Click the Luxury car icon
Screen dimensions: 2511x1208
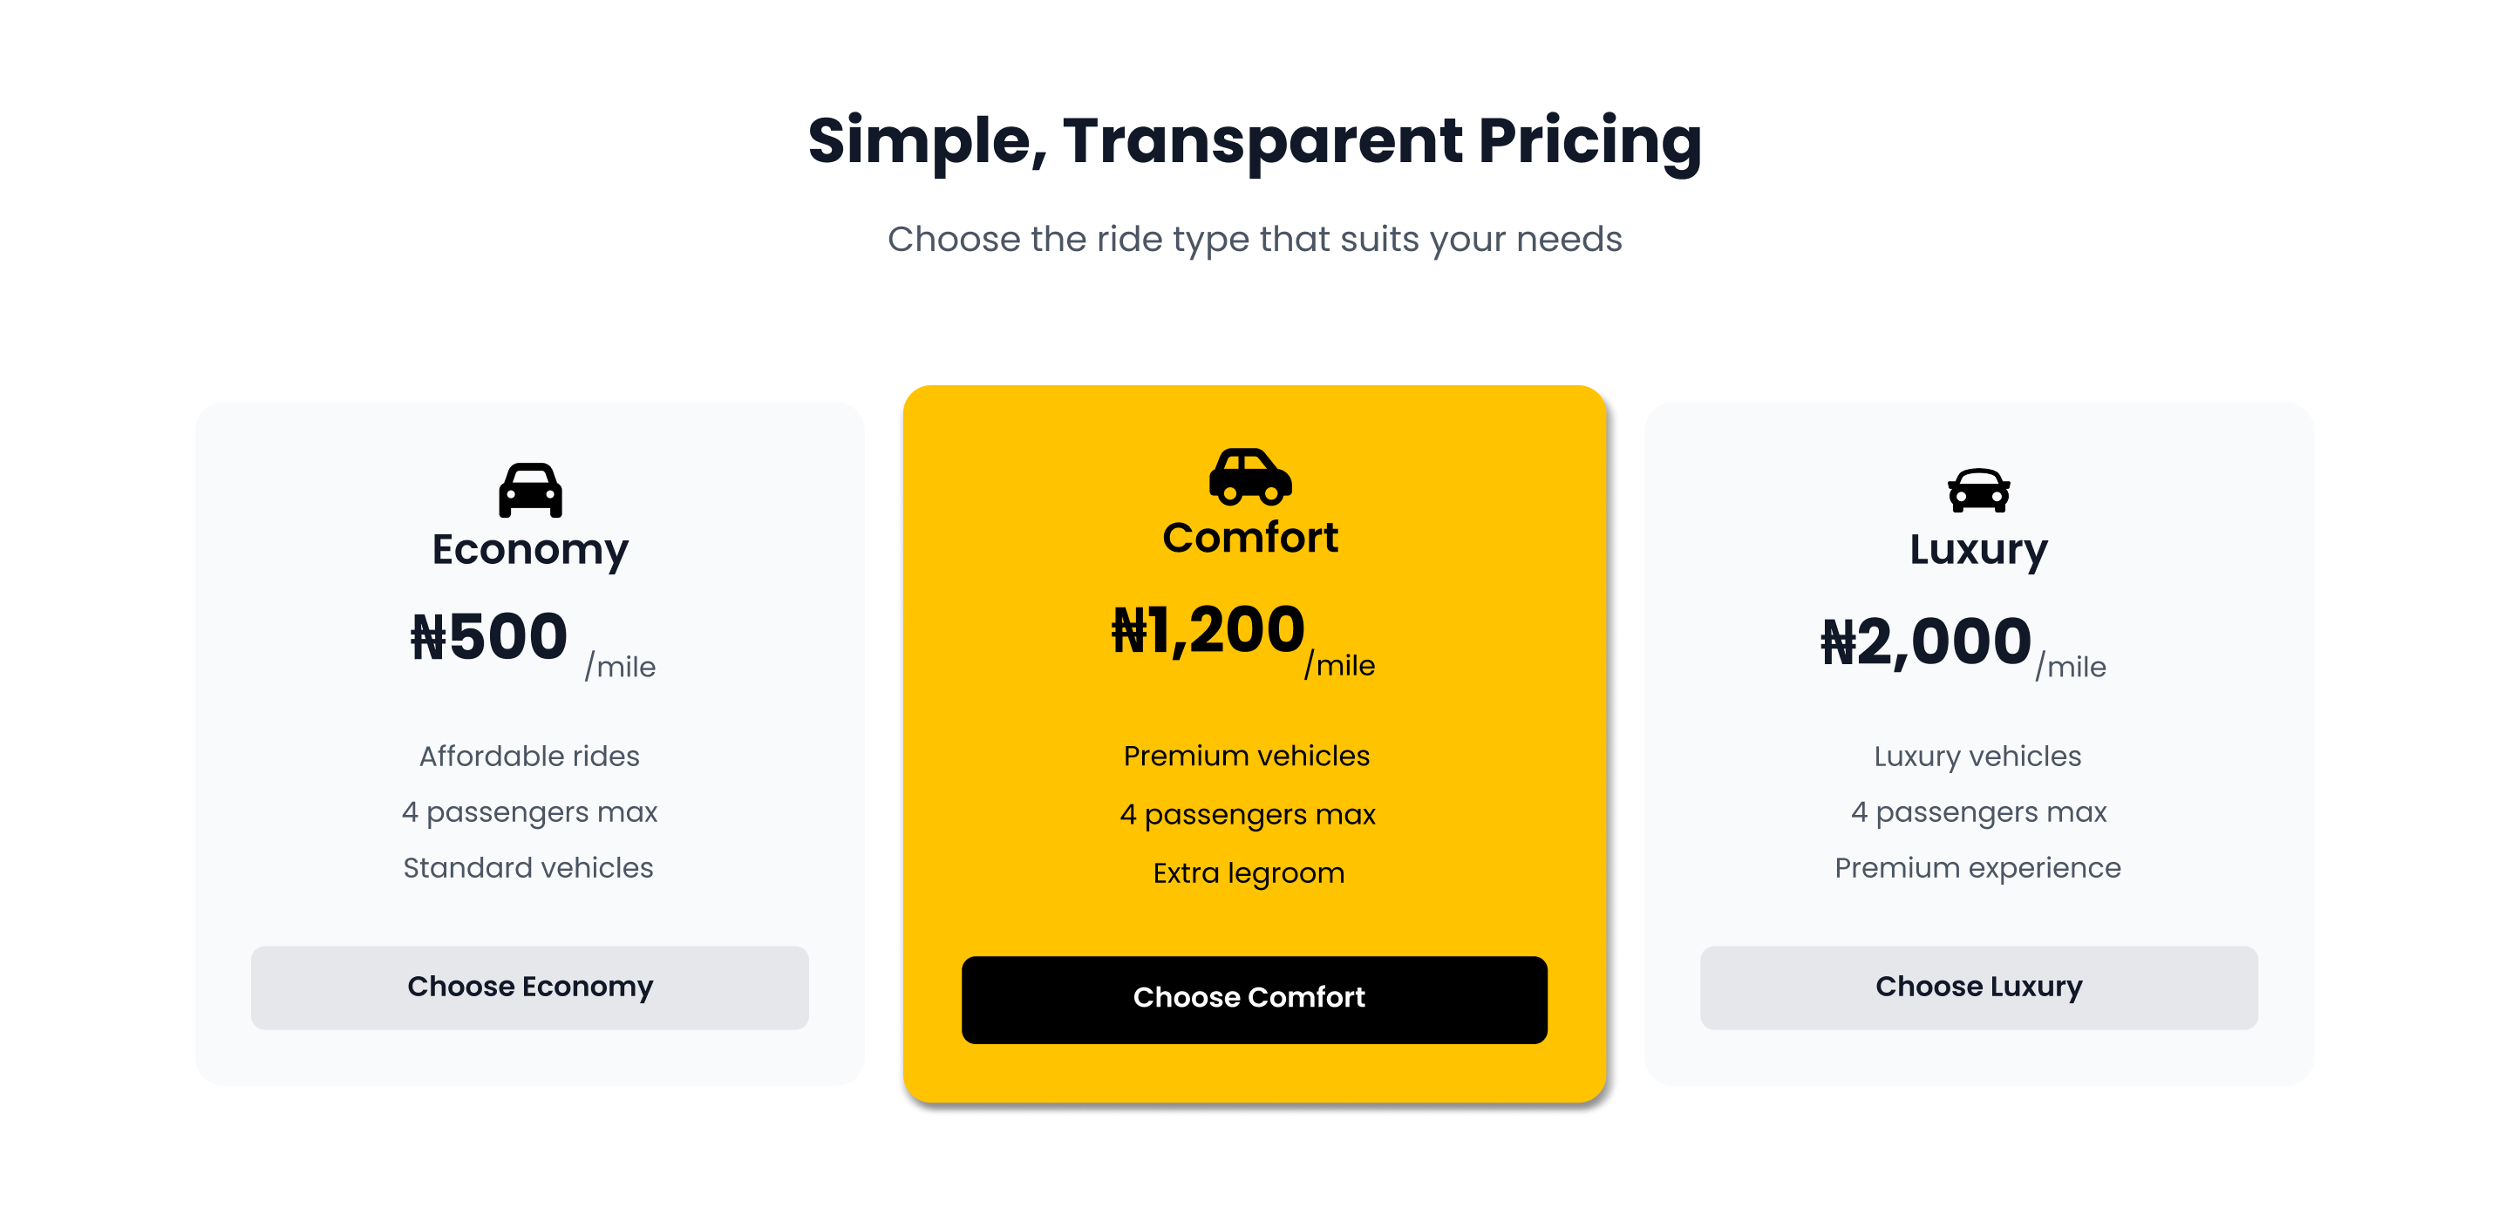coord(1977,490)
